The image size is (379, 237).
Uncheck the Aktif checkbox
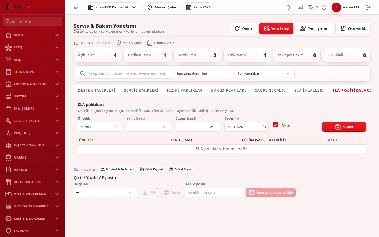point(276,125)
